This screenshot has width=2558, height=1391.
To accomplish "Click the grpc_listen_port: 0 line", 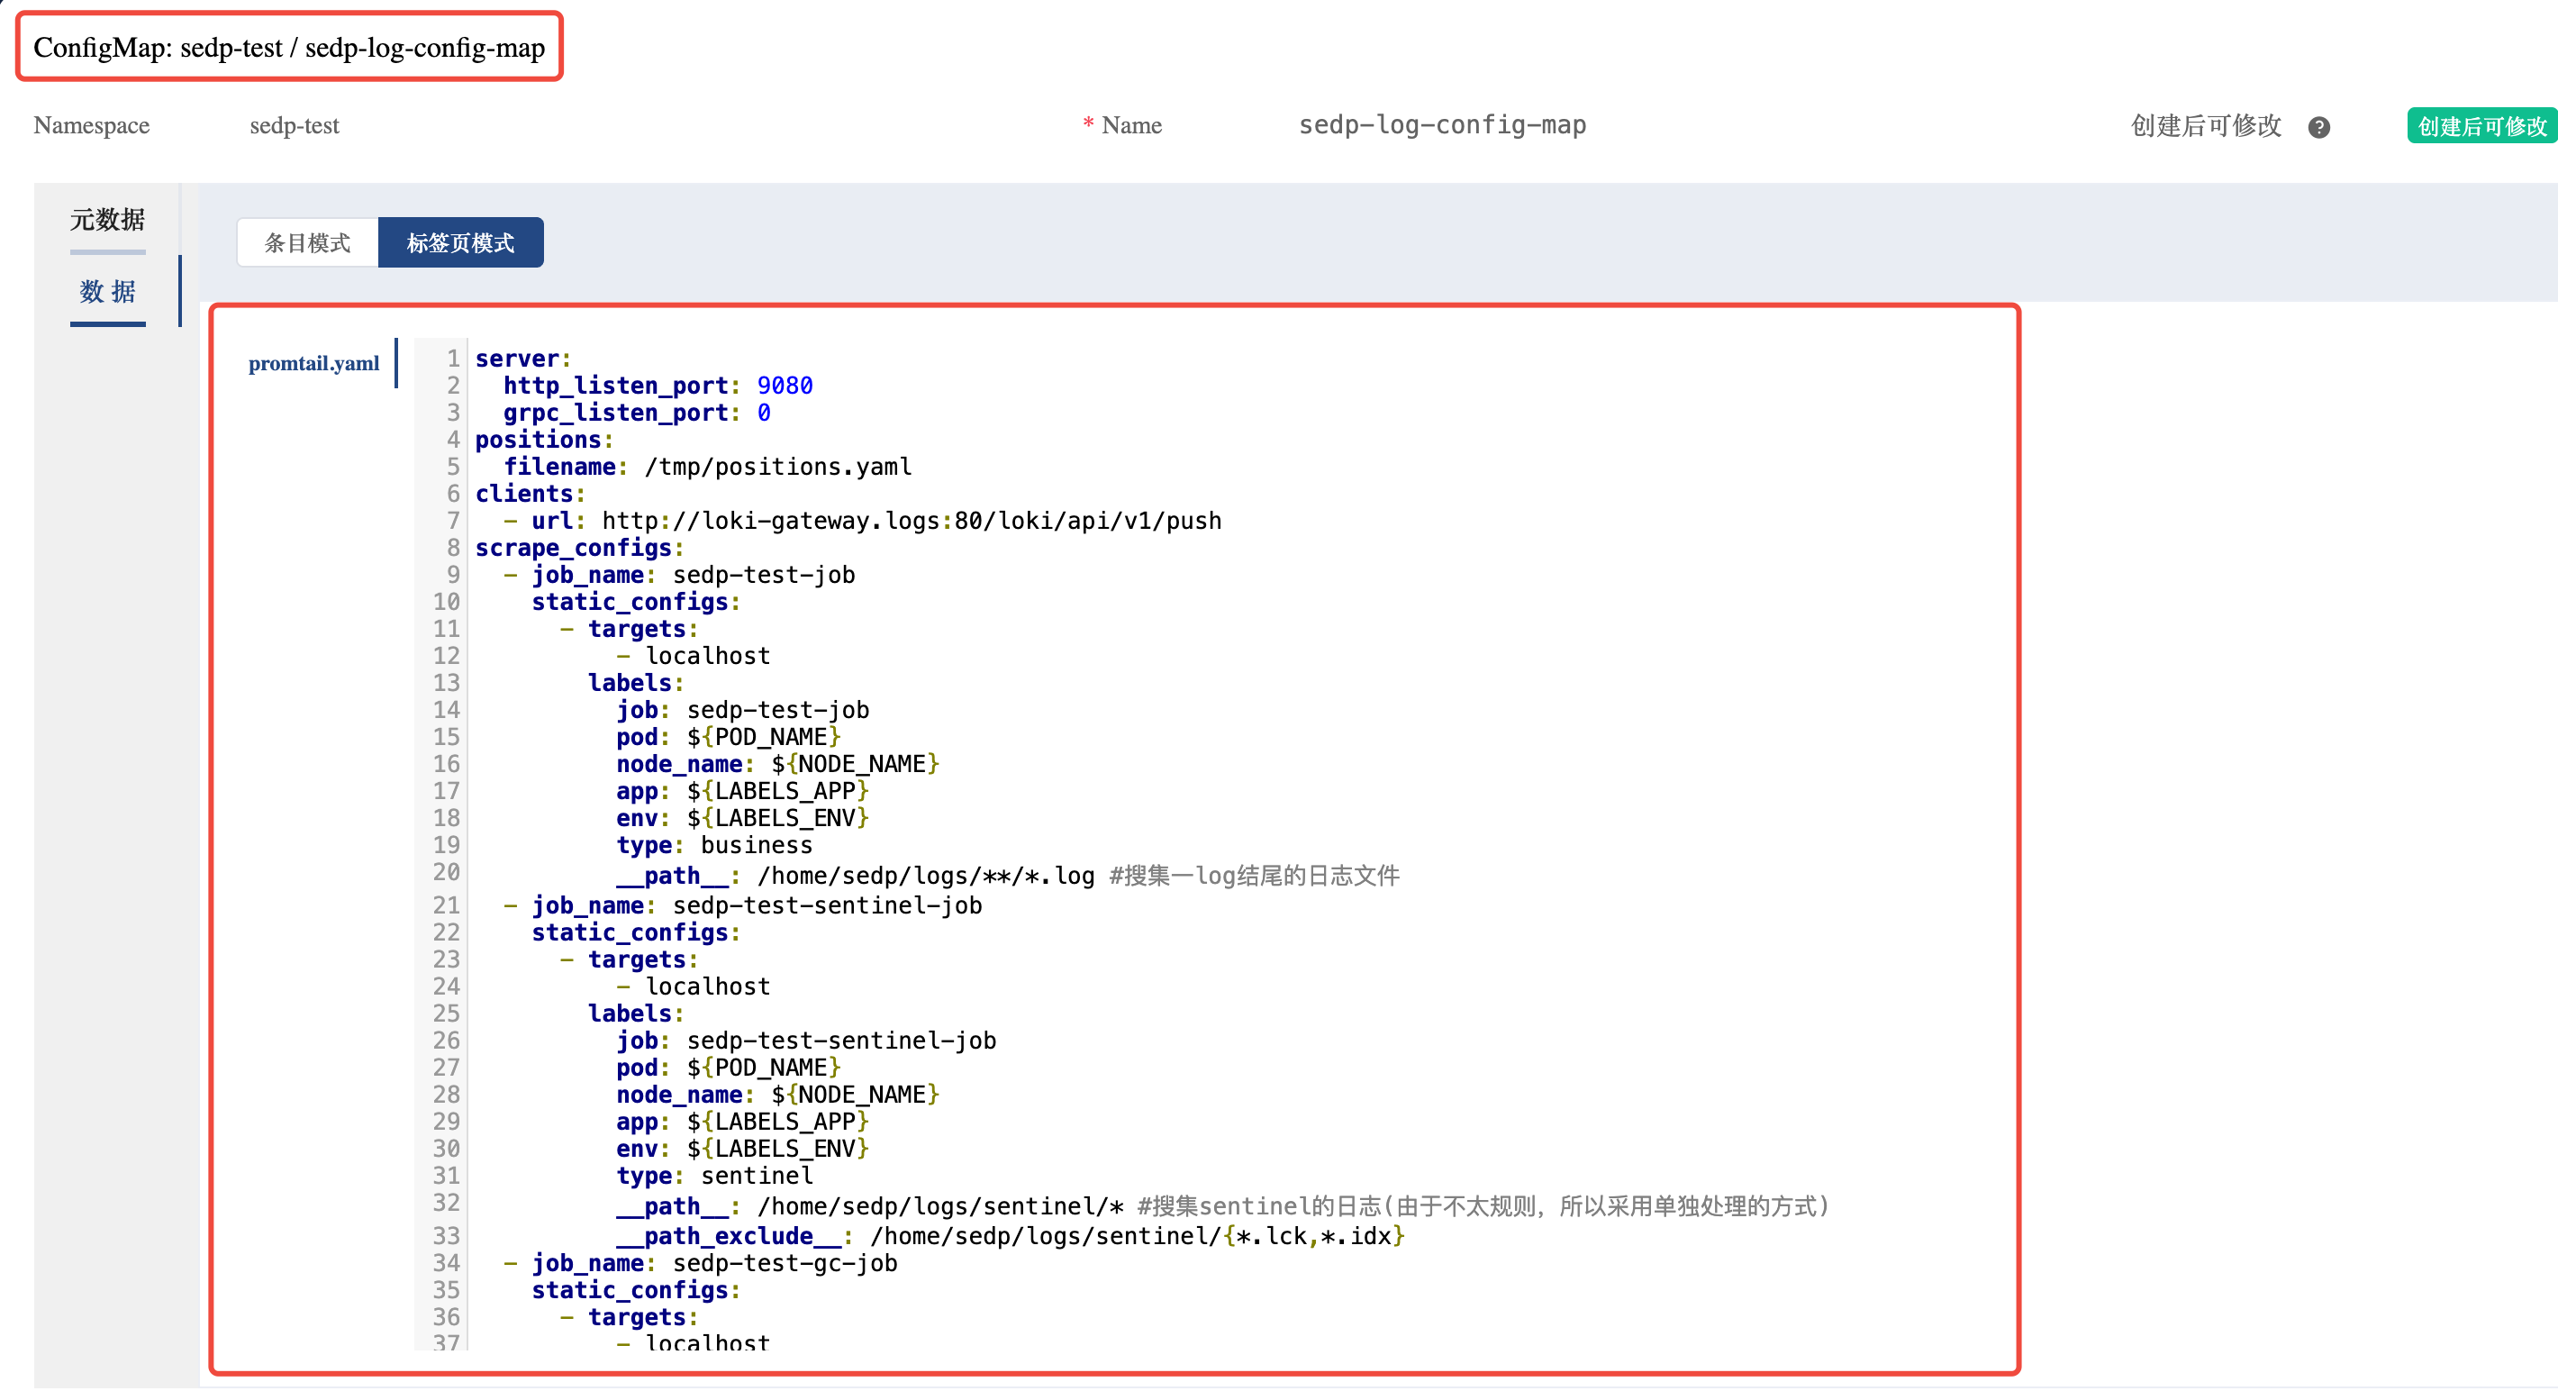I will pyautogui.click(x=637, y=413).
